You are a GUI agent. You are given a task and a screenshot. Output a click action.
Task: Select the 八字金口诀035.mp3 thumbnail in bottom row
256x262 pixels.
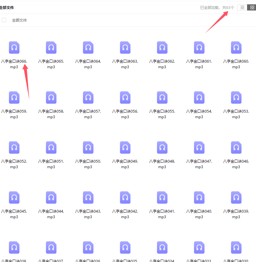pyautogui.click(x=125, y=247)
